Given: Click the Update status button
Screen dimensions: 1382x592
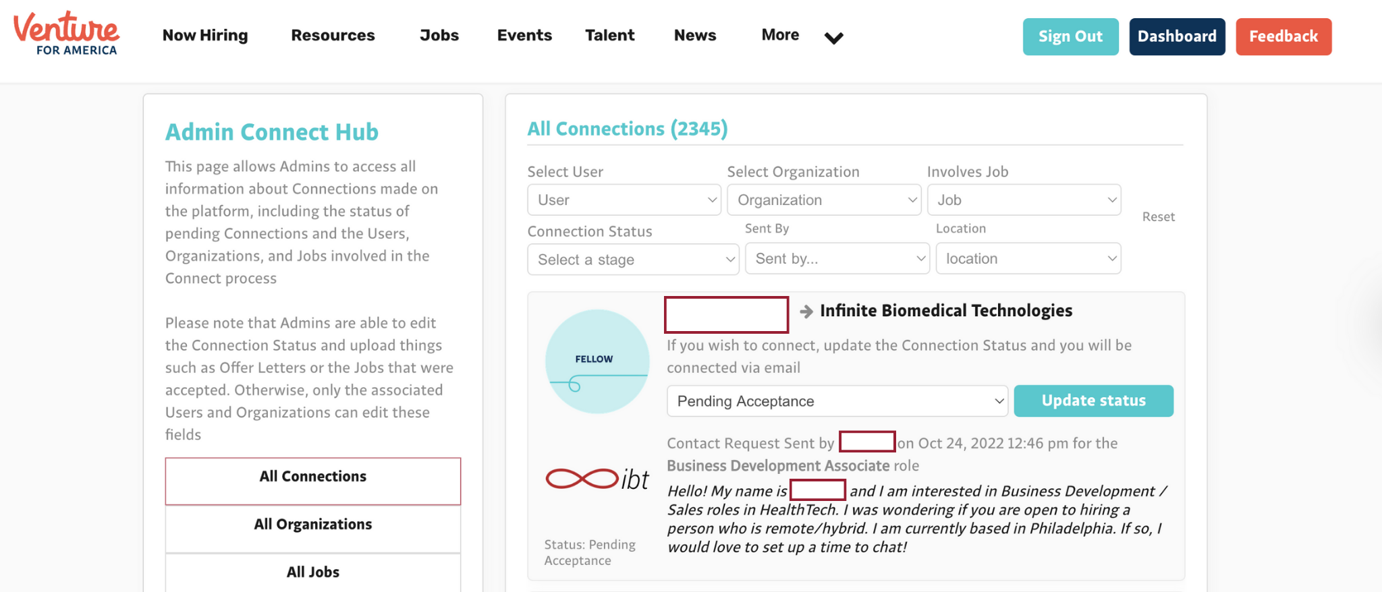Looking at the screenshot, I should [1093, 401].
